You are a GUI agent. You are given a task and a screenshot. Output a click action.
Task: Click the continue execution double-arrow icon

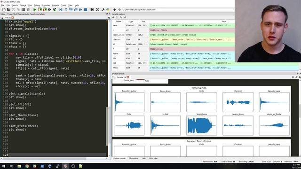80,9
